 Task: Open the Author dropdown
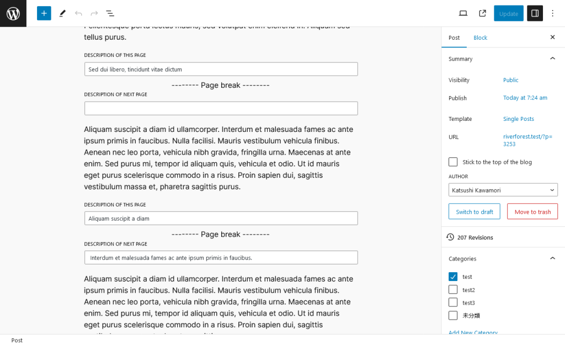[503, 190]
